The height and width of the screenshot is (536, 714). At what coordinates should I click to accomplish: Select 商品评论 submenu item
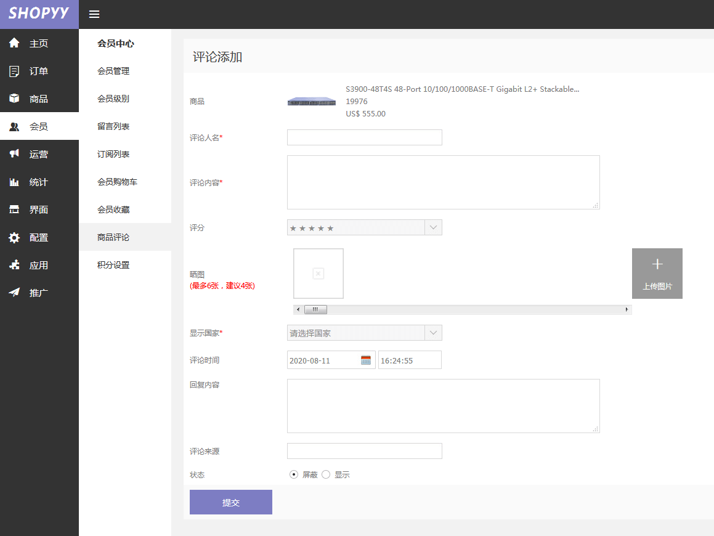(125, 237)
